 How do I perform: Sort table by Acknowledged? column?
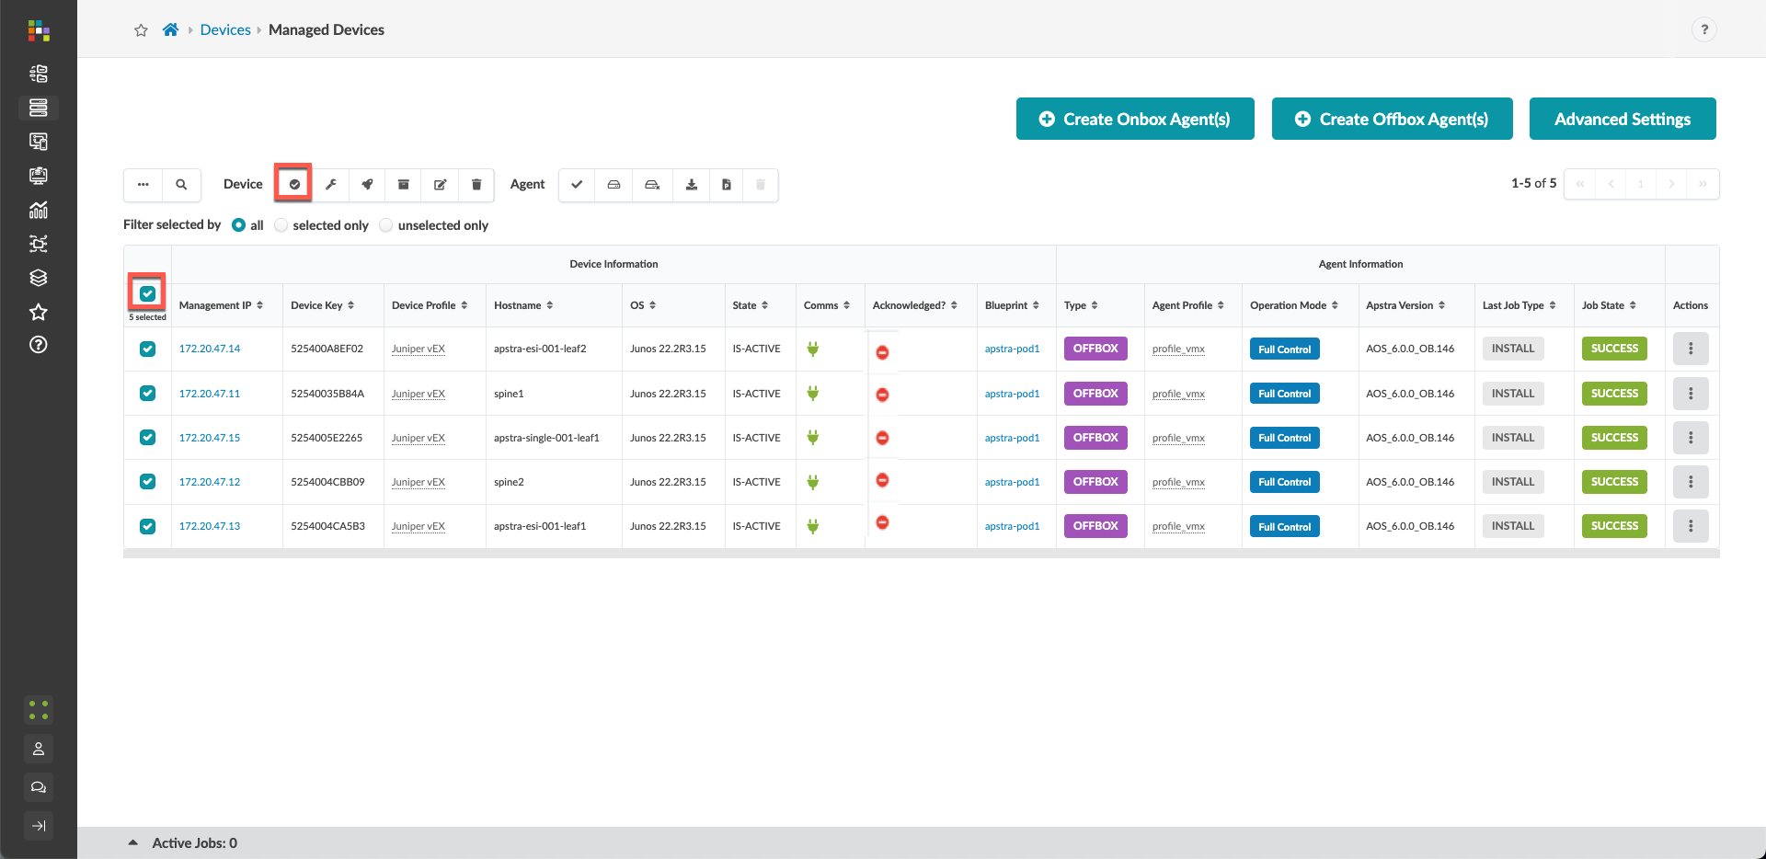915,305
